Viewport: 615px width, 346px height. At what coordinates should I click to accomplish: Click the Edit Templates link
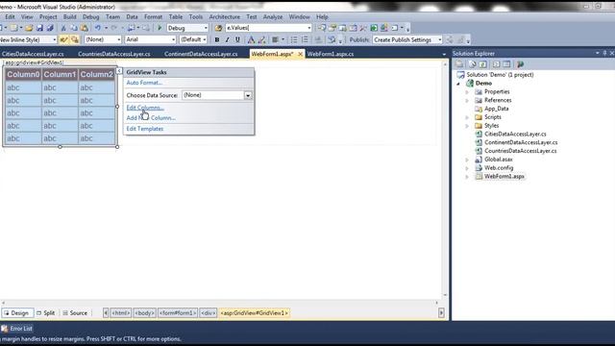pos(145,129)
